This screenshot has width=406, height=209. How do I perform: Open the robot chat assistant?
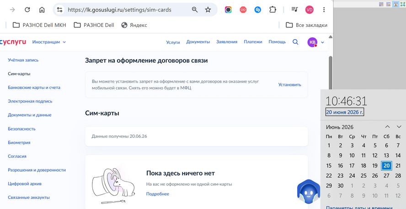[309, 192]
